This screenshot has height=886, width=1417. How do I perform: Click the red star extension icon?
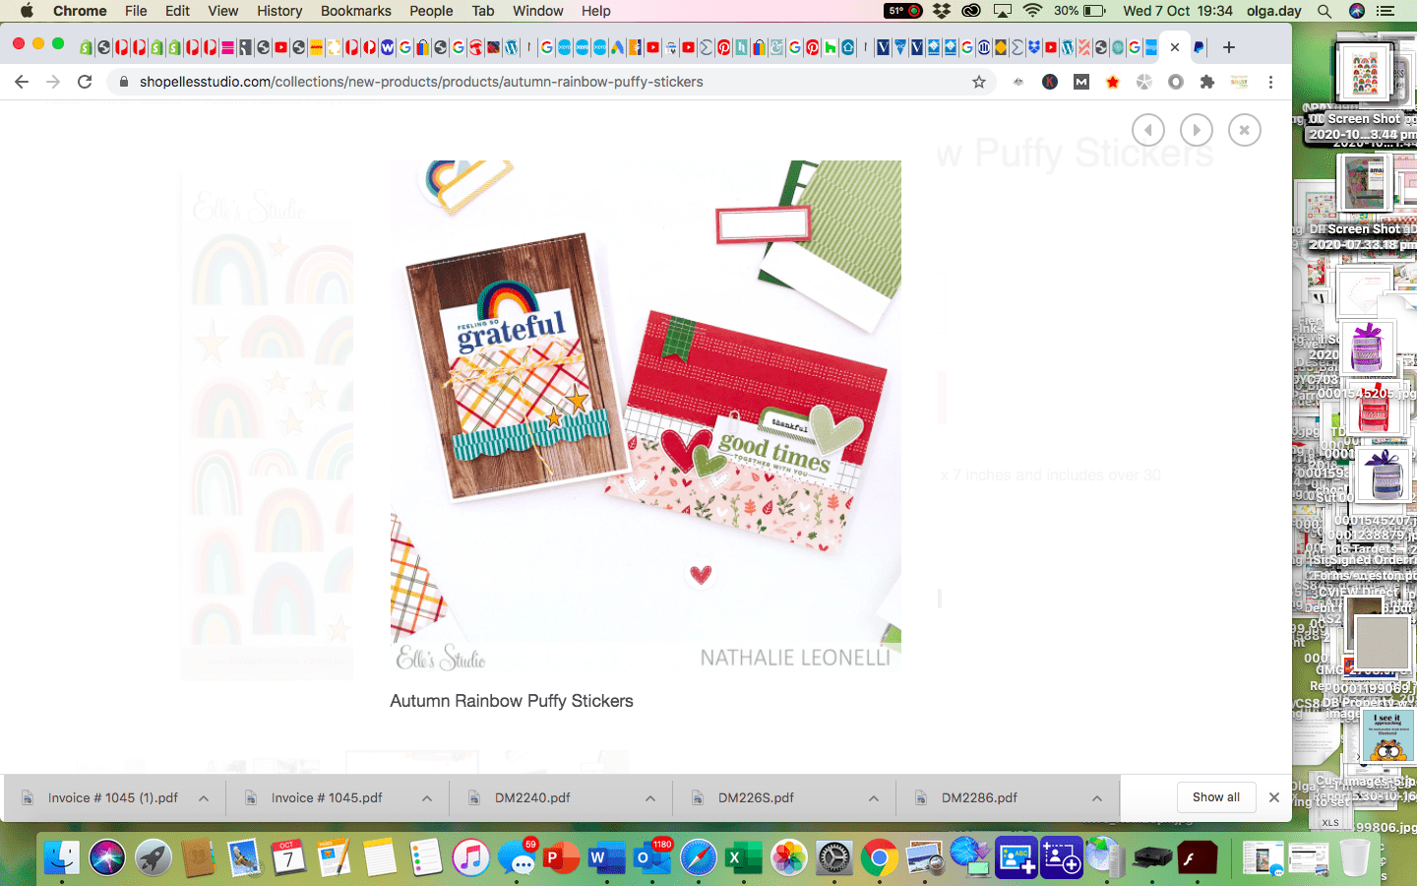pos(1113,82)
